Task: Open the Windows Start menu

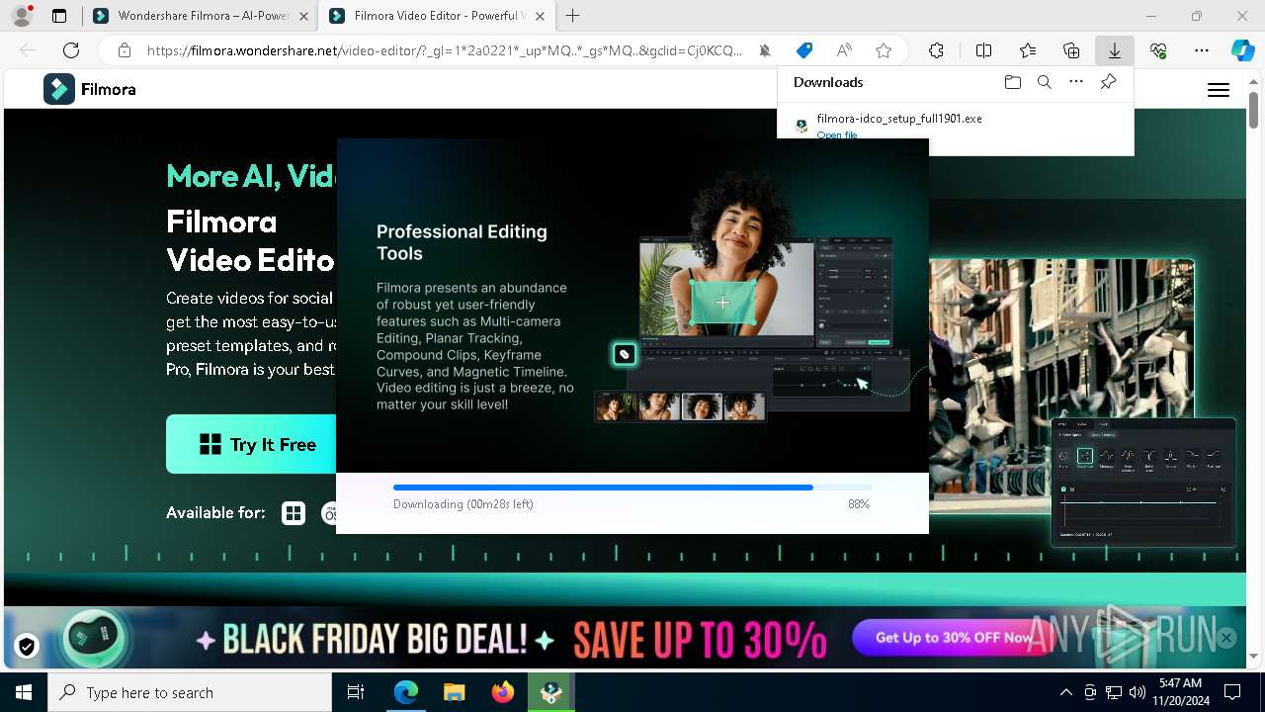Action: (24, 692)
